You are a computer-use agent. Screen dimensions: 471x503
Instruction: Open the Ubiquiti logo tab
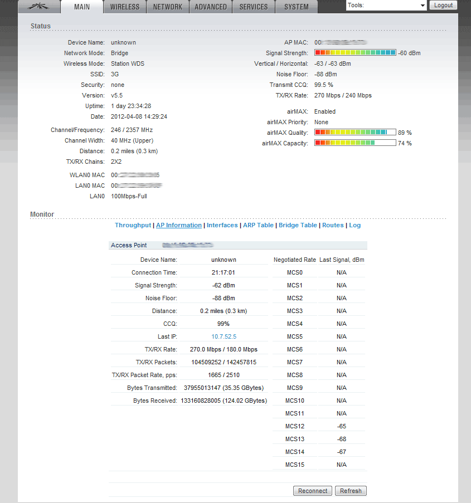point(39,7)
